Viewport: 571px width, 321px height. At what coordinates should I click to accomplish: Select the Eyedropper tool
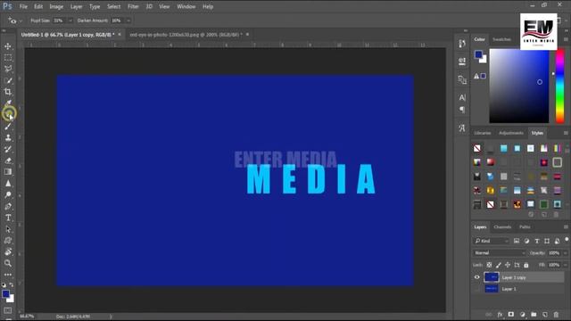point(8,103)
